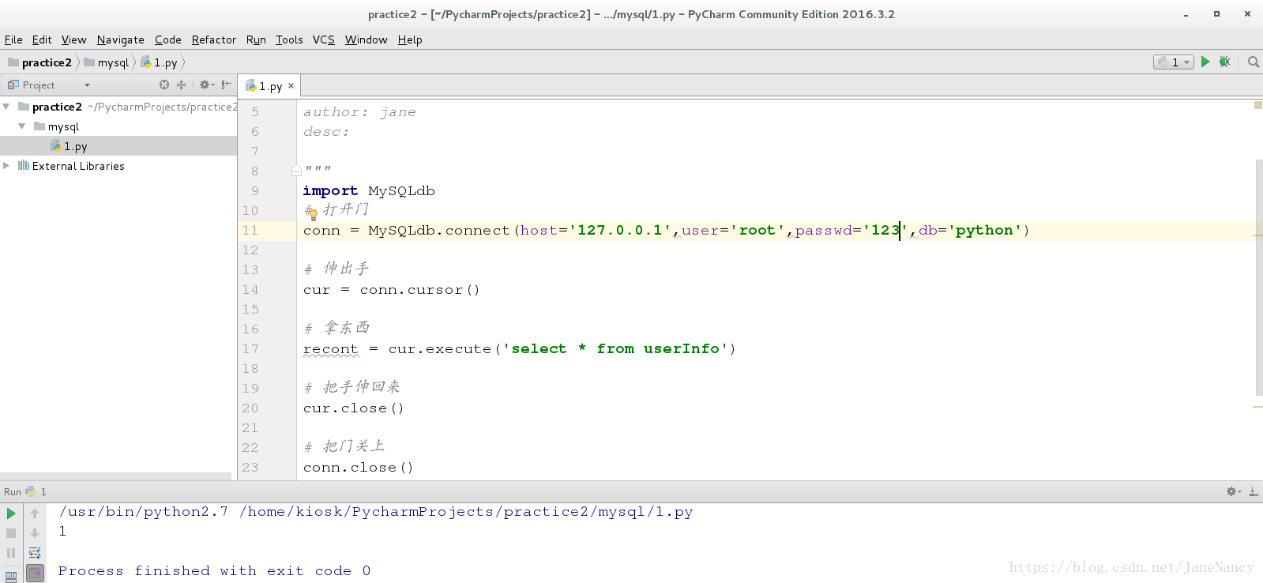Open the run configuration dropdown labeled 1
The height and width of the screenshot is (583, 1263).
click(x=1174, y=62)
